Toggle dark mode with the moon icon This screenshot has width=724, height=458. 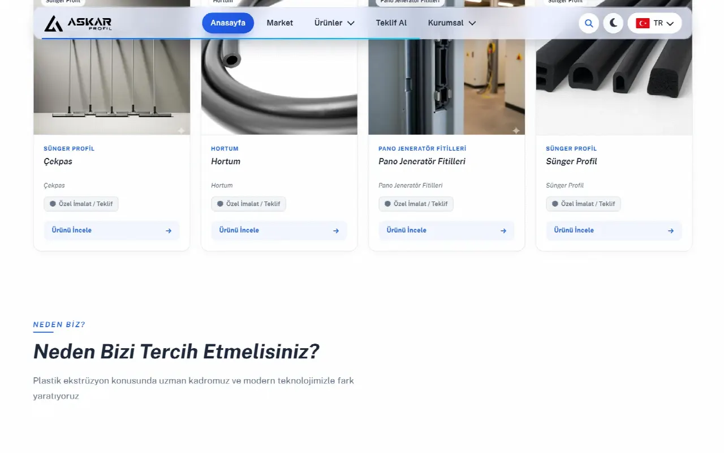[613, 23]
